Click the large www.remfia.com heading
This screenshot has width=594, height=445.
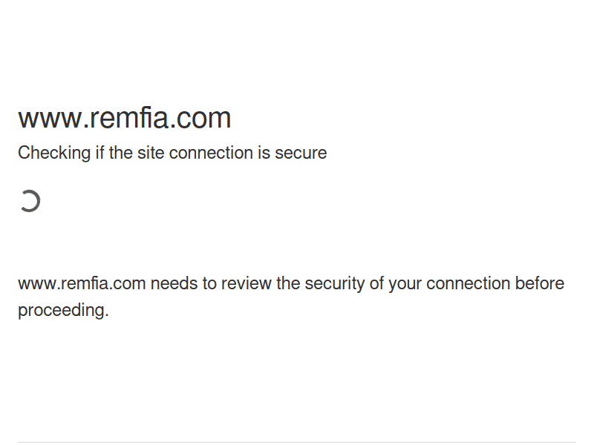pos(125,118)
